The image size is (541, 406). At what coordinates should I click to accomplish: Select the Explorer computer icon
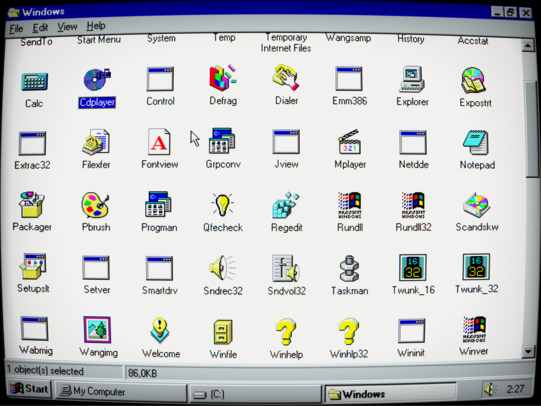point(412,79)
